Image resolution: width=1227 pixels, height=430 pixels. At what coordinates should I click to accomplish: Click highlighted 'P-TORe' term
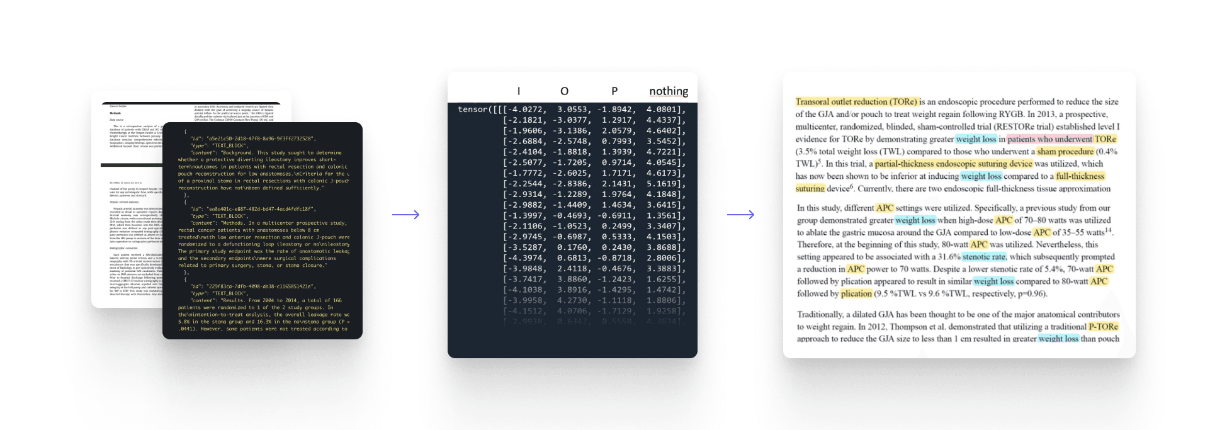(x=1104, y=327)
